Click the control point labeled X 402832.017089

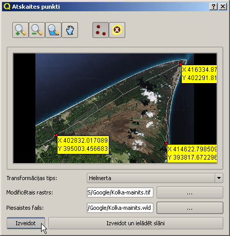pos(56,135)
